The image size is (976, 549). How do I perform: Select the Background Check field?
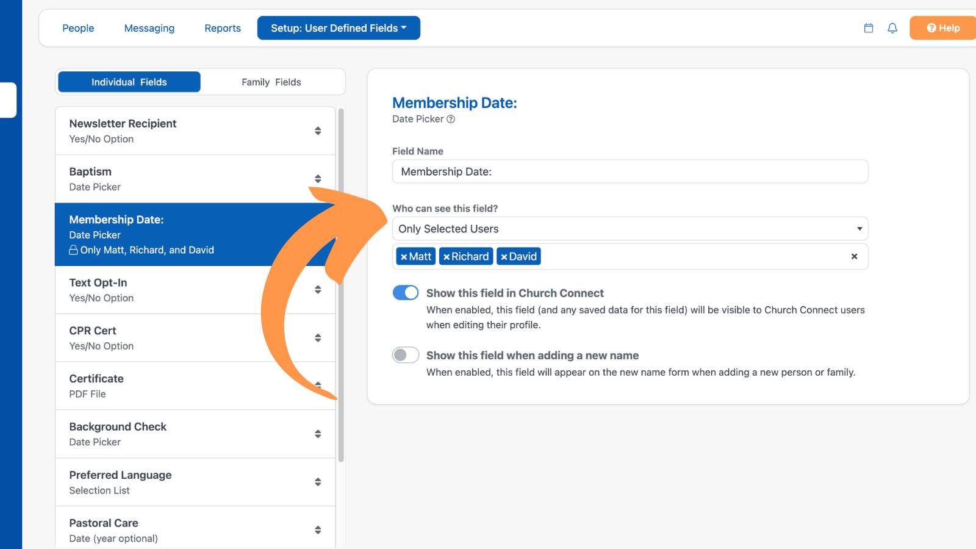195,434
